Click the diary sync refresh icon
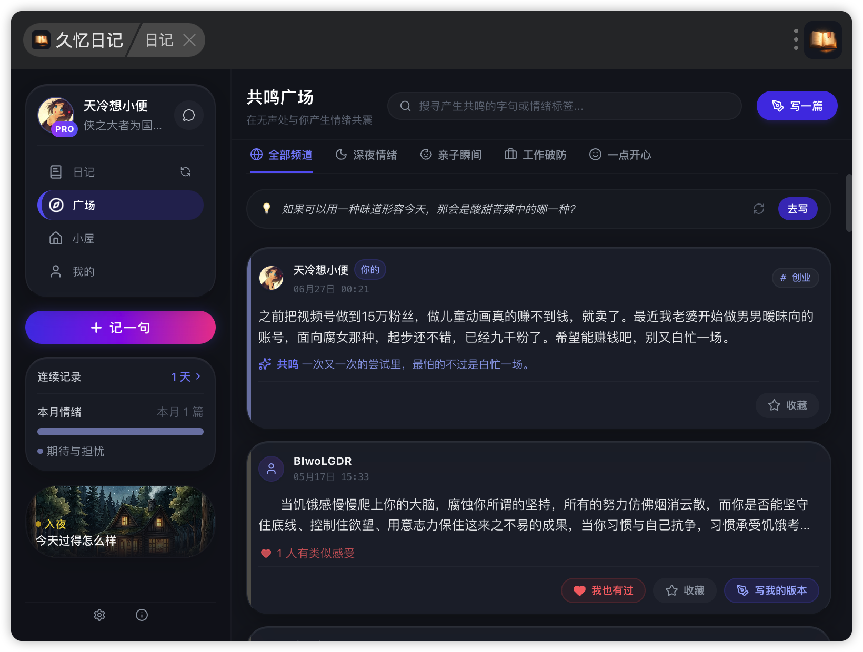The image size is (863, 652). (185, 172)
